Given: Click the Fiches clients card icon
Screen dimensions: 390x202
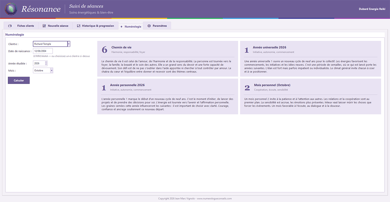Looking at the screenshot, I should (x=10, y=26).
